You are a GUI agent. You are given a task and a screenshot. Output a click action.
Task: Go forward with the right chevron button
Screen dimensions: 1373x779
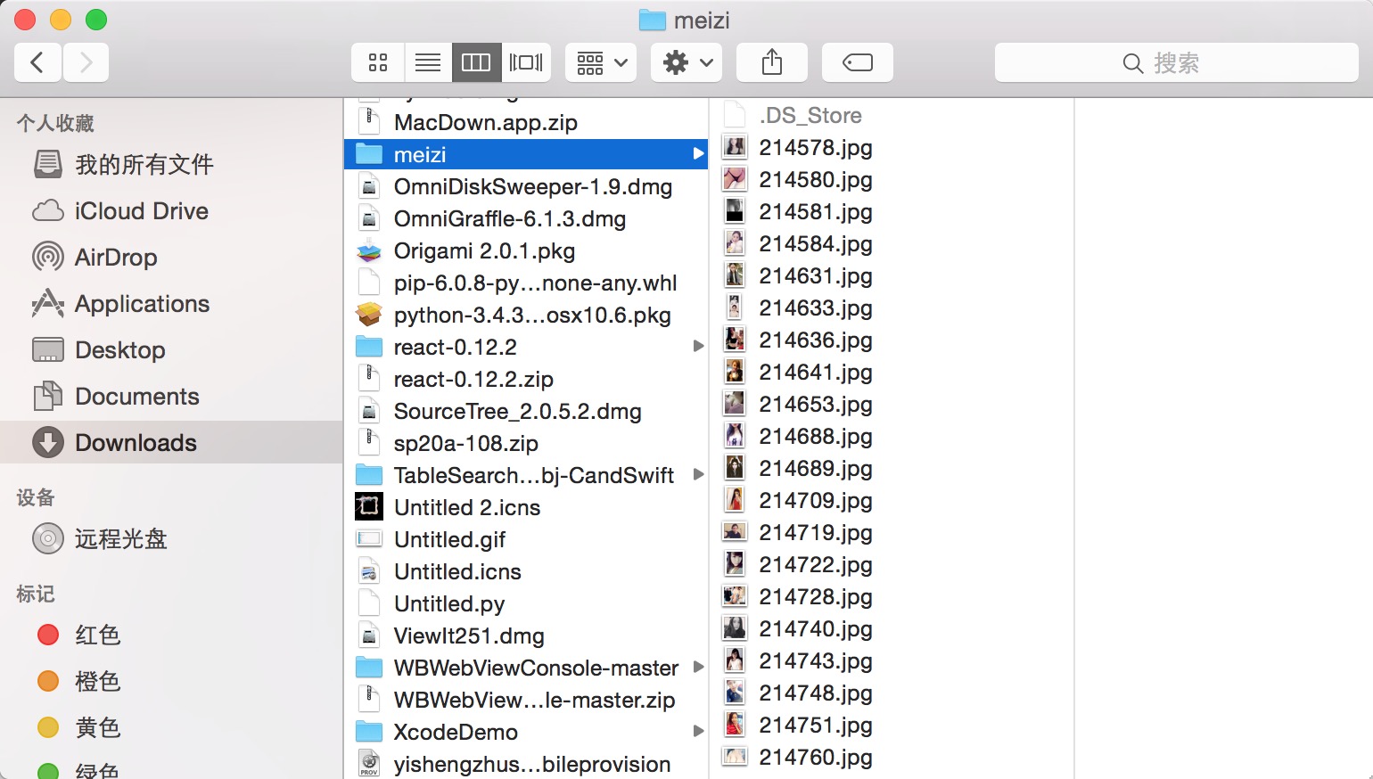click(86, 62)
